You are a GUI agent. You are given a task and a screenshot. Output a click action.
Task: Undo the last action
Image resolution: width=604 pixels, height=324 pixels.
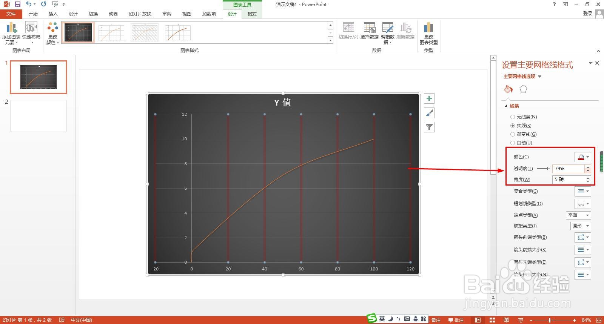coord(29,4)
